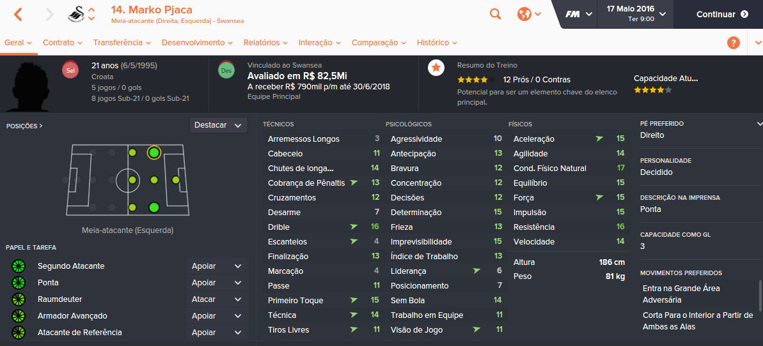The image size is (763, 346).
Task: Click the orange help question mark
Action: point(734,43)
